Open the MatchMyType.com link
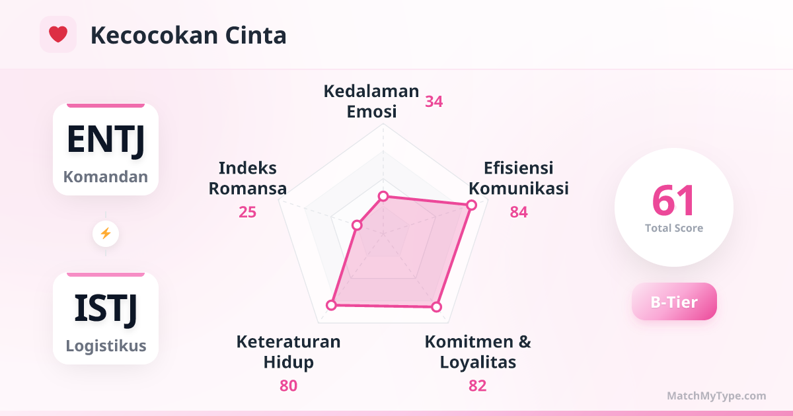 click(716, 396)
